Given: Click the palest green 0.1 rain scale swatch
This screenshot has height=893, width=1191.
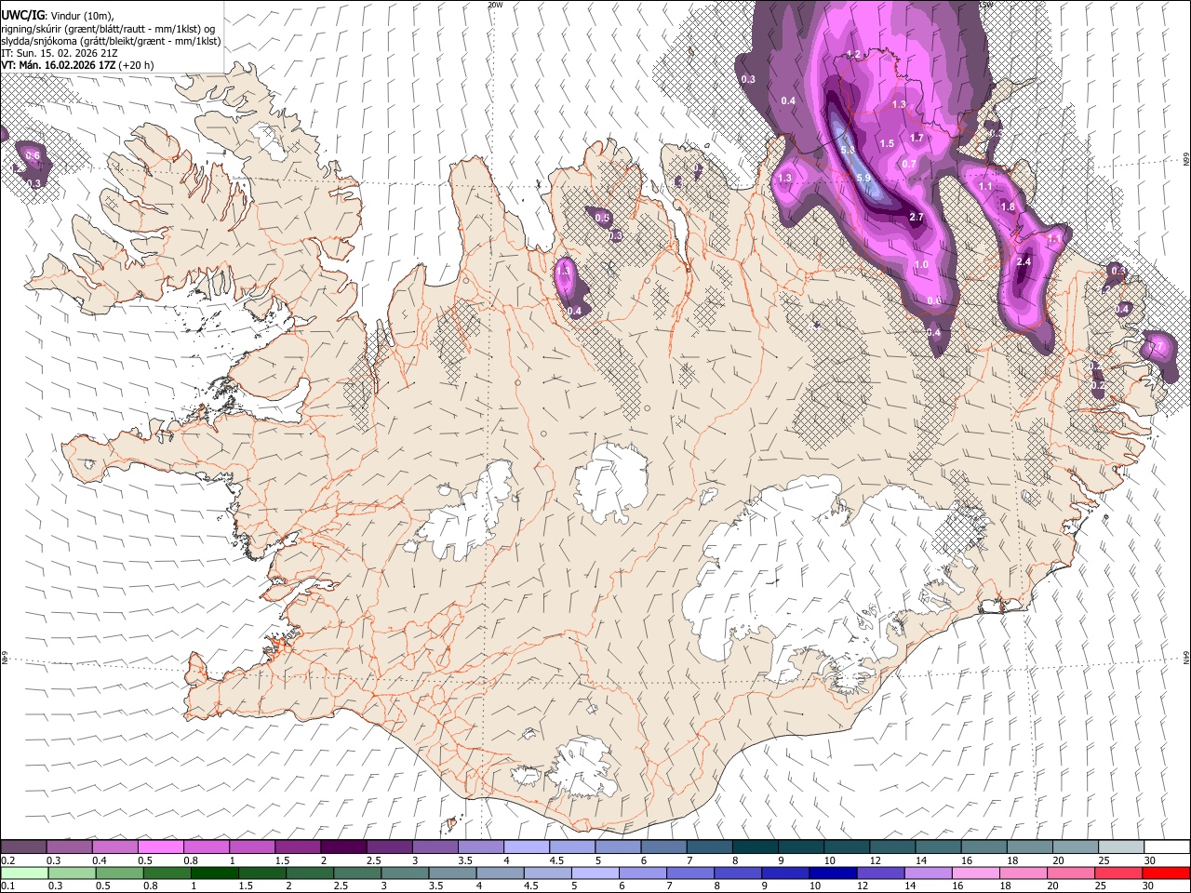Looking at the screenshot, I should coord(25,873).
